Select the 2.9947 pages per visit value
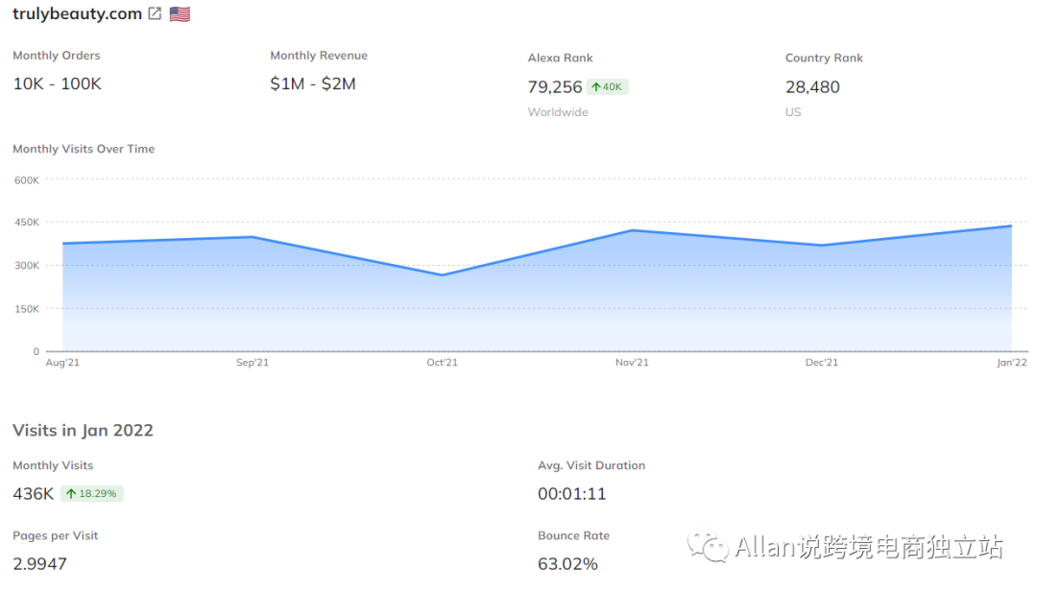 pyautogui.click(x=39, y=564)
